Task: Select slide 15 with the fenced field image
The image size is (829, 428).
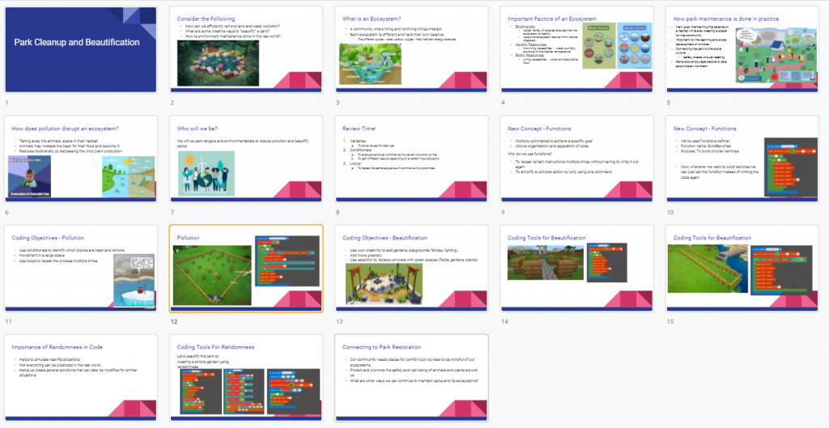Action: point(742,269)
